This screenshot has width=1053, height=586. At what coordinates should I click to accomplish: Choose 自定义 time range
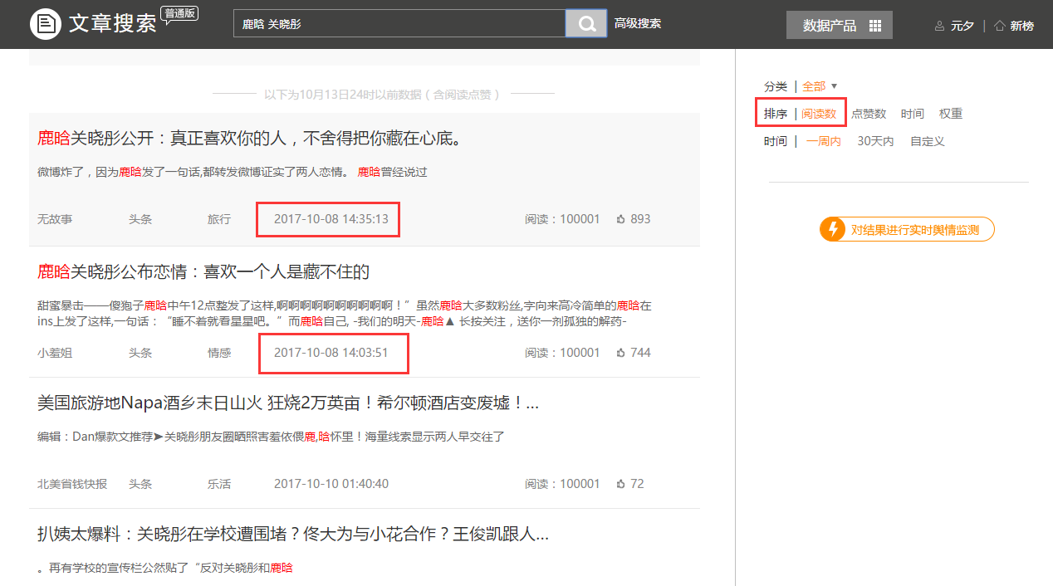pos(928,141)
